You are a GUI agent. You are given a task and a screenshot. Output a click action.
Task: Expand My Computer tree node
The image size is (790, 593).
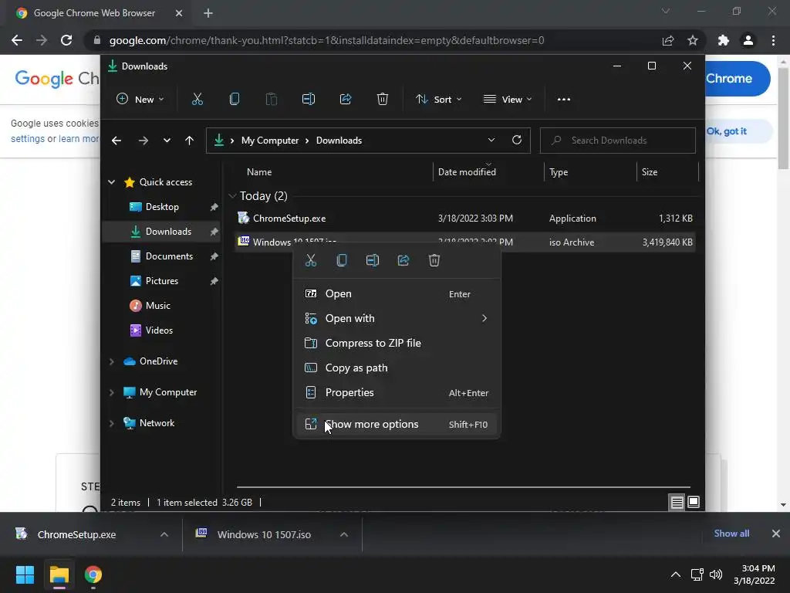point(111,392)
